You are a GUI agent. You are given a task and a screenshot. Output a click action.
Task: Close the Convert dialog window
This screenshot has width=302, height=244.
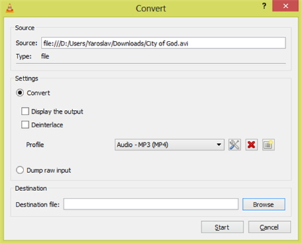(x=285, y=6)
